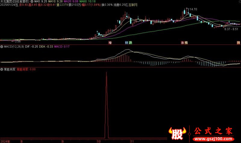Select the green MA60 label
The image size is (241, 143).
tap(87, 2)
